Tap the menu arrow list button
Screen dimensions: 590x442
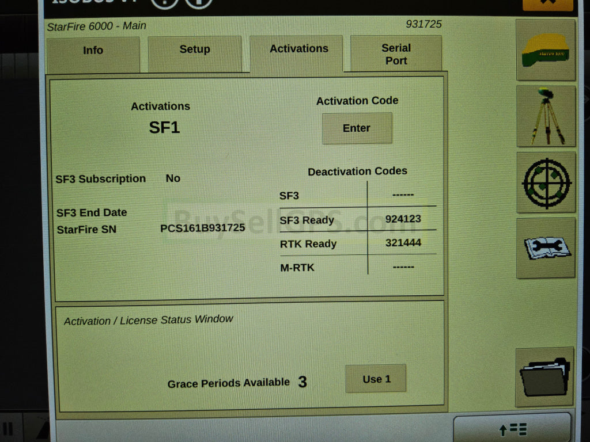click(x=512, y=429)
